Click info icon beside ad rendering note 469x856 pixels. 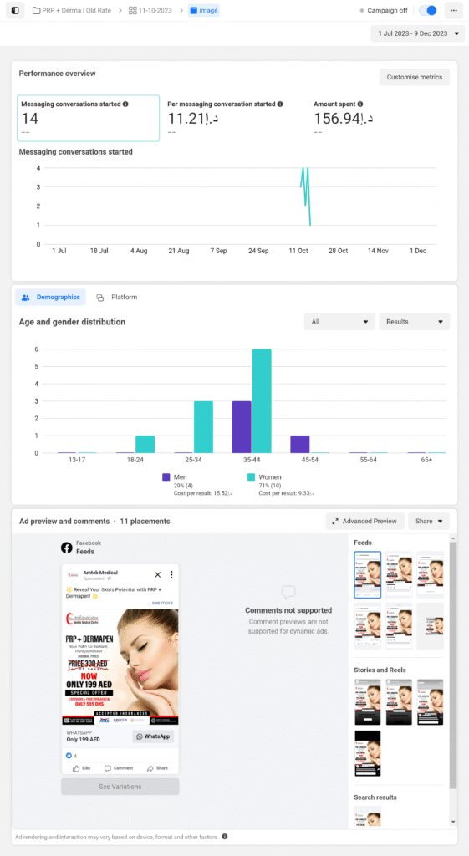tap(225, 836)
